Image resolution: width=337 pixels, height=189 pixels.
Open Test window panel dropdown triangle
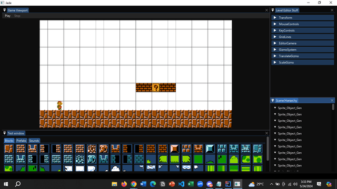tap(4, 133)
